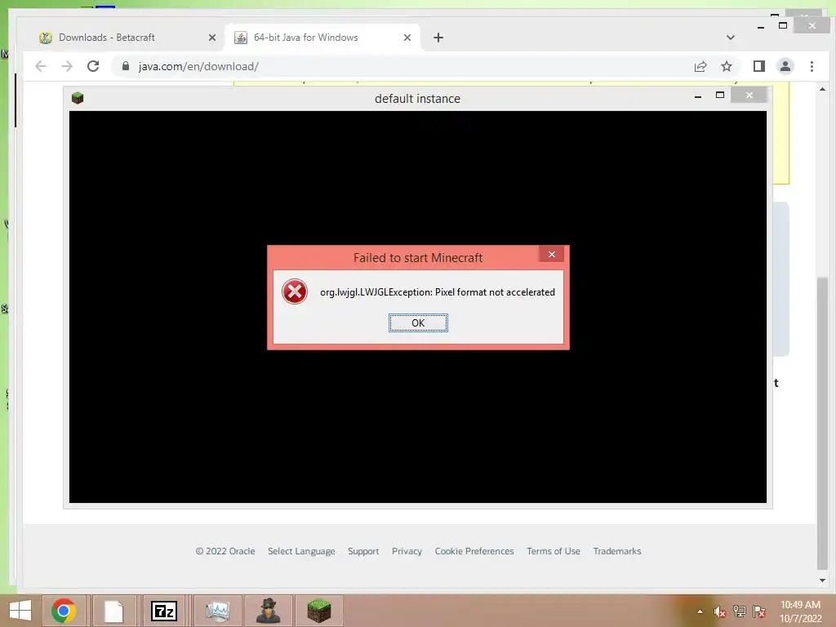The image size is (836, 627).
Task: Go forward in Chrome
Action: [67, 66]
